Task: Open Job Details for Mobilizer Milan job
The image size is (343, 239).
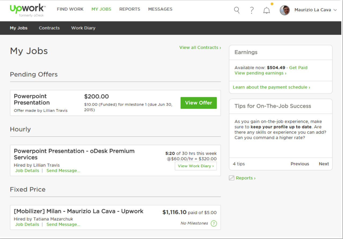Action: (x=27, y=224)
